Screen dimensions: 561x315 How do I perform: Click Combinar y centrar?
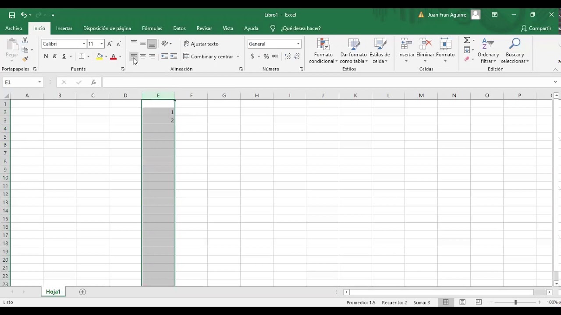[x=208, y=56]
